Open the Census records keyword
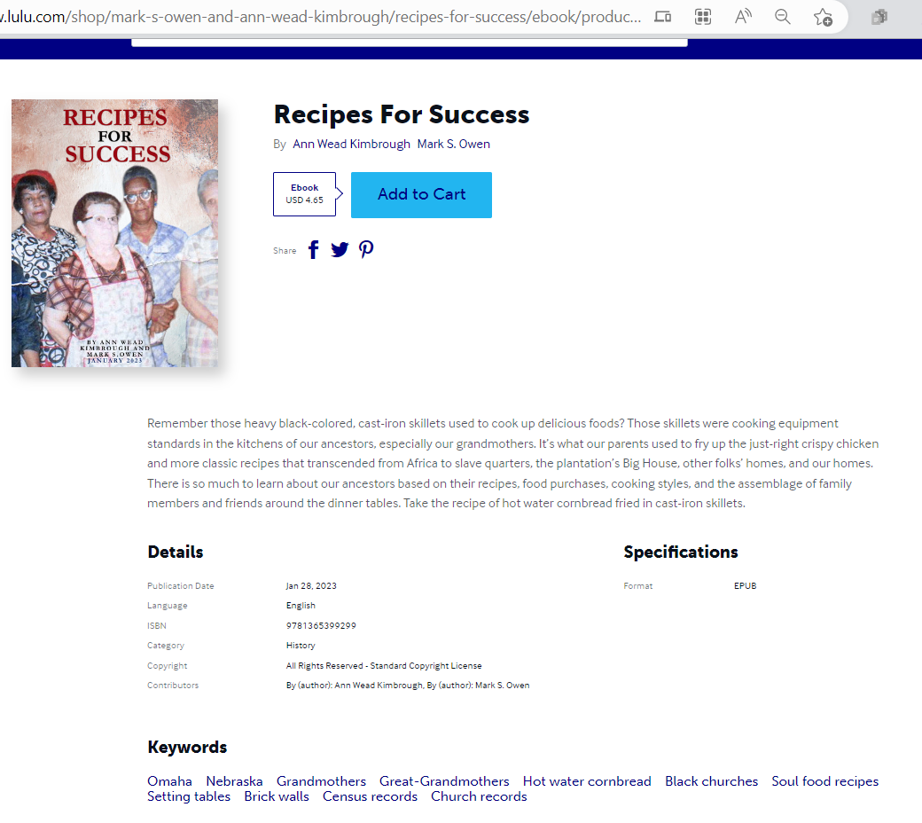The height and width of the screenshot is (823, 922). click(370, 796)
